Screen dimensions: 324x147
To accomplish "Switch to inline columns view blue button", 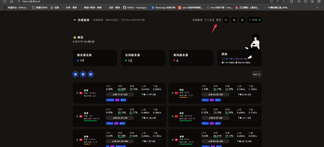I will click(91, 74).
